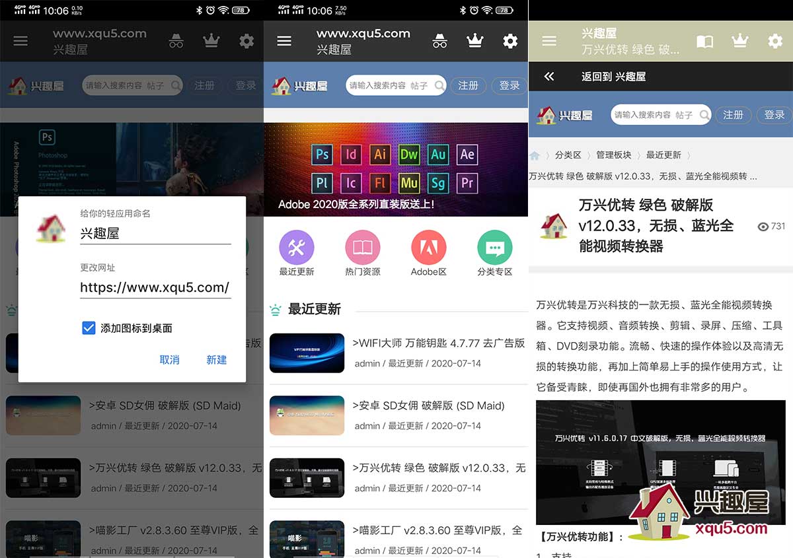Click Adobe 2020版全系列直装版送上 banner caption
Viewport: 793px width, 558px height.
point(356,205)
